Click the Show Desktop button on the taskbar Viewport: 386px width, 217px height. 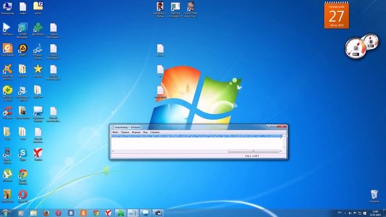(x=384, y=213)
